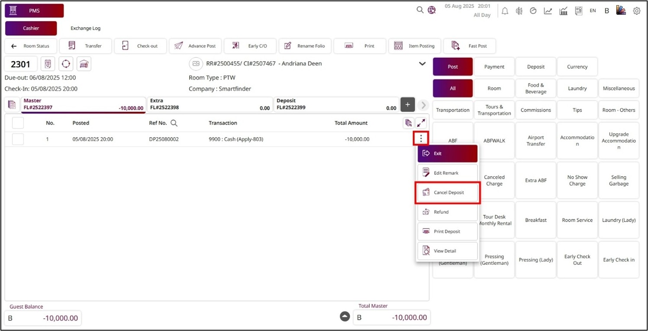Click the search magnifier in top bar

[x=420, y=10]
